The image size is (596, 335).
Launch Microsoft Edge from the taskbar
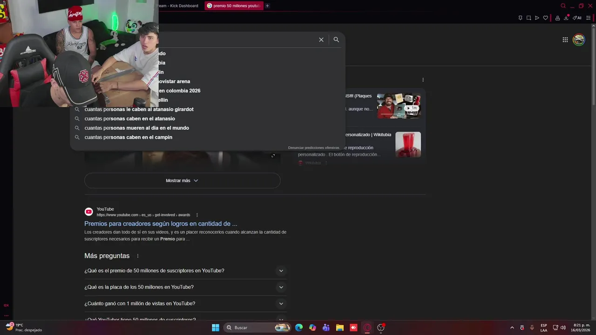[299, 328]
